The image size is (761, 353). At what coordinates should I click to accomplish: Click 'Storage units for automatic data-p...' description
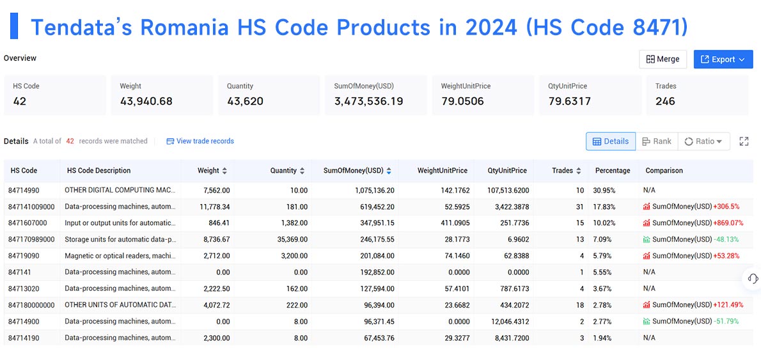[x=120, y=239]
